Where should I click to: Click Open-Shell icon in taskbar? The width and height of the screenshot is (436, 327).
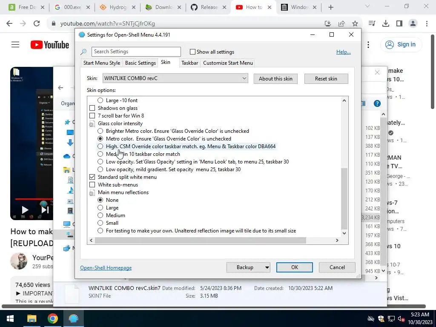[x=73, y=318]
